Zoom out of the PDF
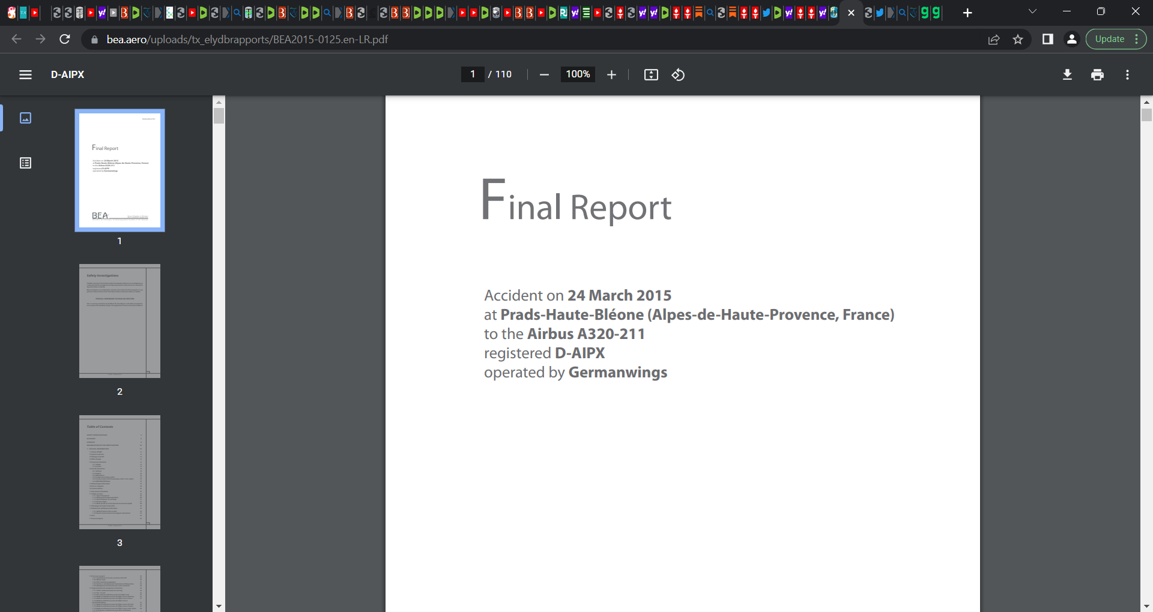 tap(544, 74)
